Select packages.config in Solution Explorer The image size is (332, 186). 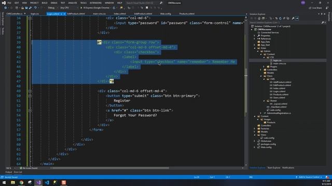pyautogui.click(x=268, y=144)
